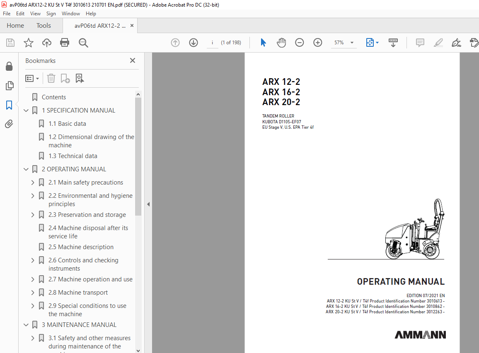
Task: Add new bookmark icon
Action: coord(65,78)
